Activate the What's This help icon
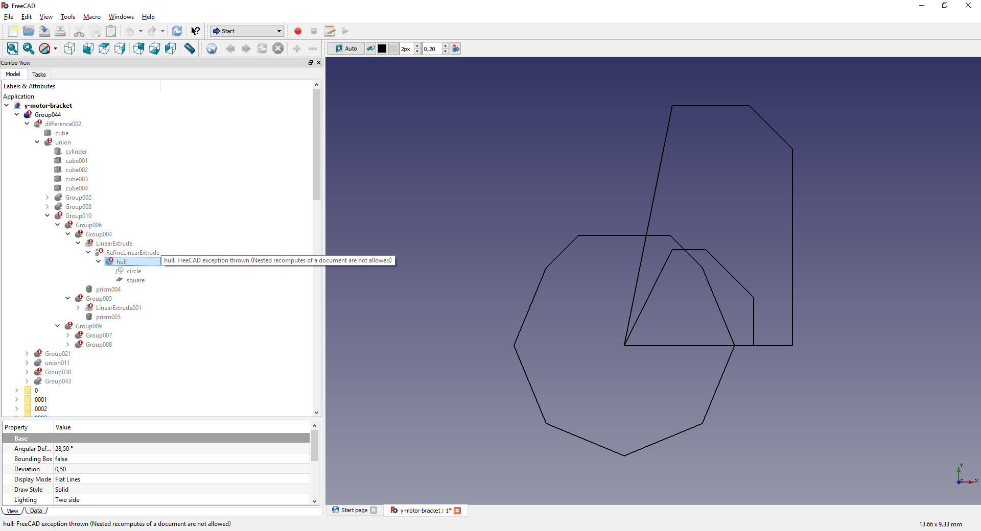This screenshot has height=531, width=981. click(x=195, y=31)
